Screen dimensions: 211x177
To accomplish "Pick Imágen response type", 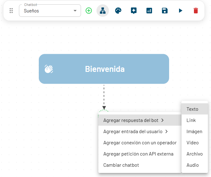I will coord(194,132).
